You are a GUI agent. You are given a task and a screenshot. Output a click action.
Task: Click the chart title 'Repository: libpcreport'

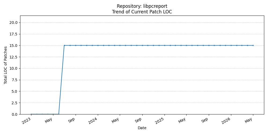142,6
